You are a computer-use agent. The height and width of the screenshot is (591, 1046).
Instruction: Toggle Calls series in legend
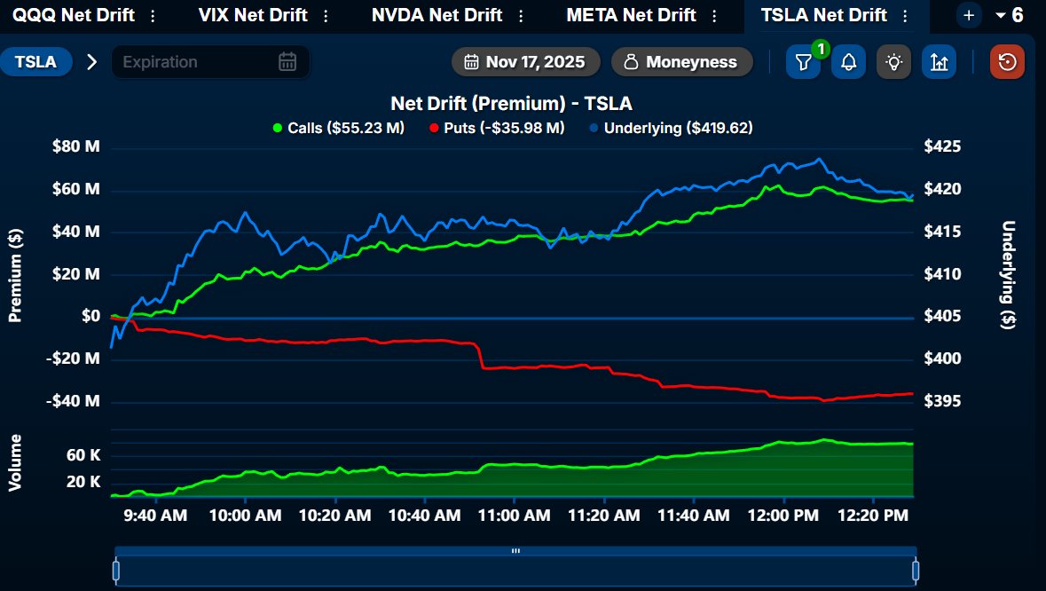pyautogui.click(x=339, y=128)
